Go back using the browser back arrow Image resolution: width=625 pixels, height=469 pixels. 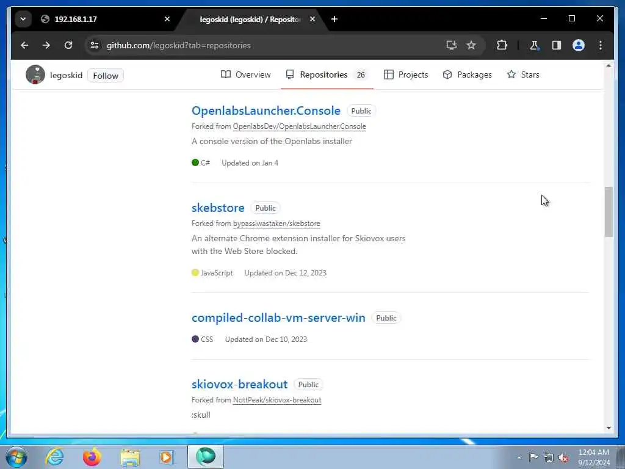click(24, 45)
